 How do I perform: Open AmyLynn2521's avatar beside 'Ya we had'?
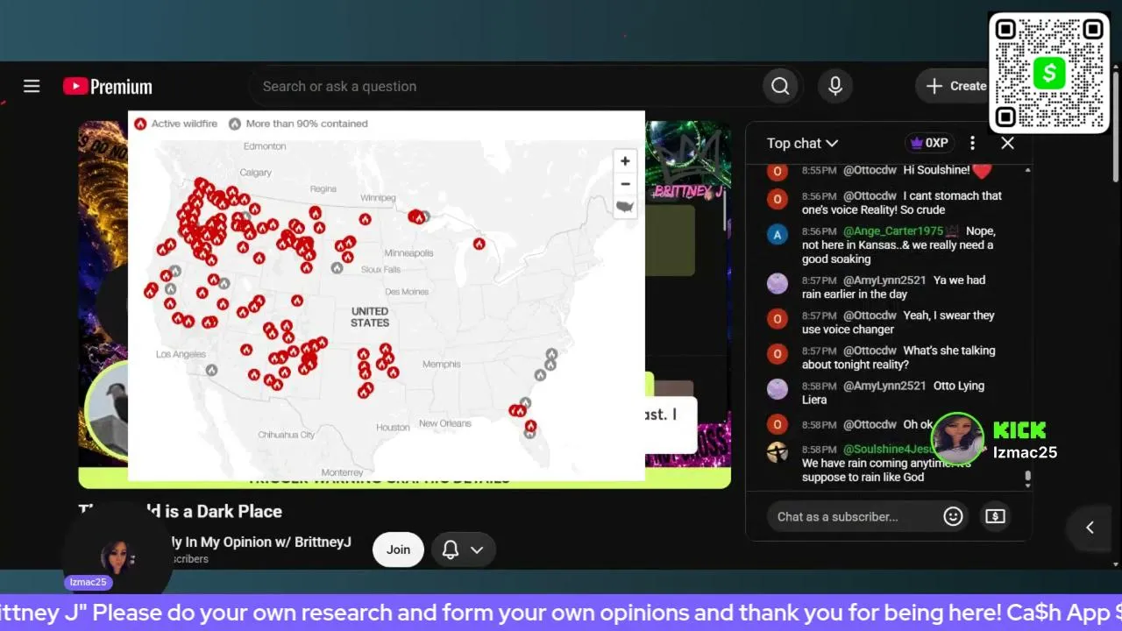tap(778, 283)
